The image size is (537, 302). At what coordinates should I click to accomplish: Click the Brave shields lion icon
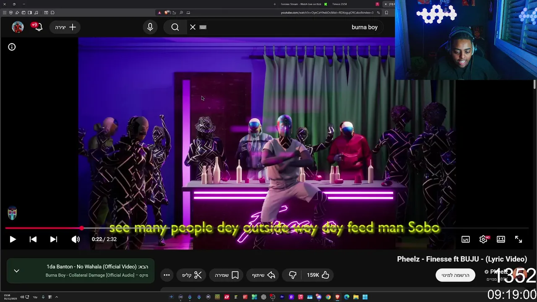point(167,13)
